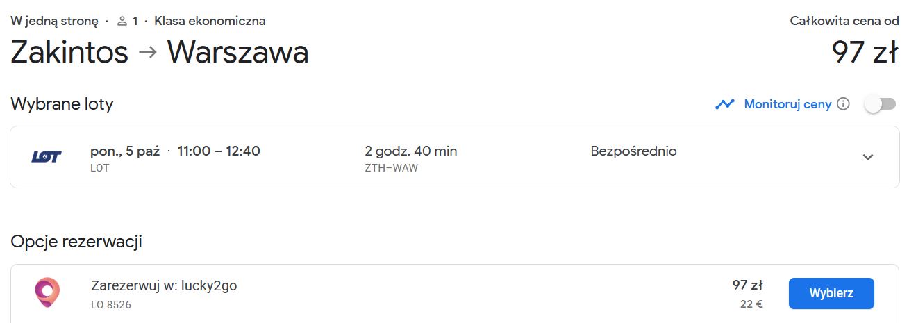Click the Klasa ekonomiczna label
This screenshot has width=909, height=323.
point(210,21)
